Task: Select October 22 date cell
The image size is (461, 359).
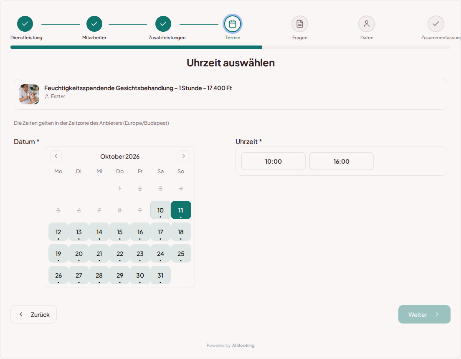Action: click(x=120, y=253)
